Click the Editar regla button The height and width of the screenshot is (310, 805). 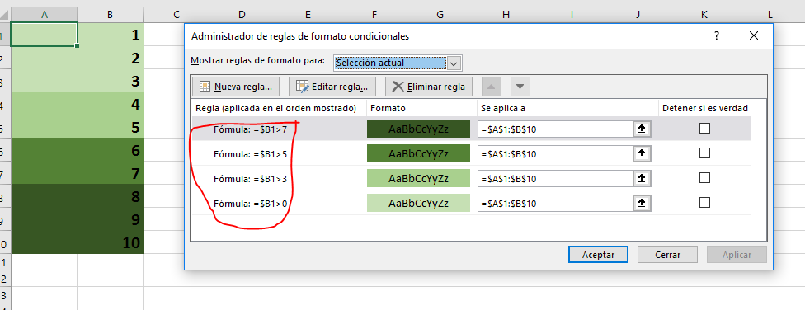(332, 87)
